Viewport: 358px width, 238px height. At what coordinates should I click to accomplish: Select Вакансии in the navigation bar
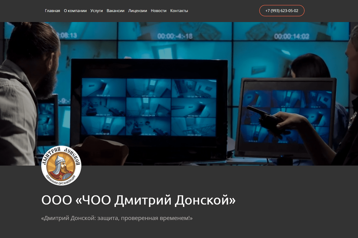coord(116,11)
